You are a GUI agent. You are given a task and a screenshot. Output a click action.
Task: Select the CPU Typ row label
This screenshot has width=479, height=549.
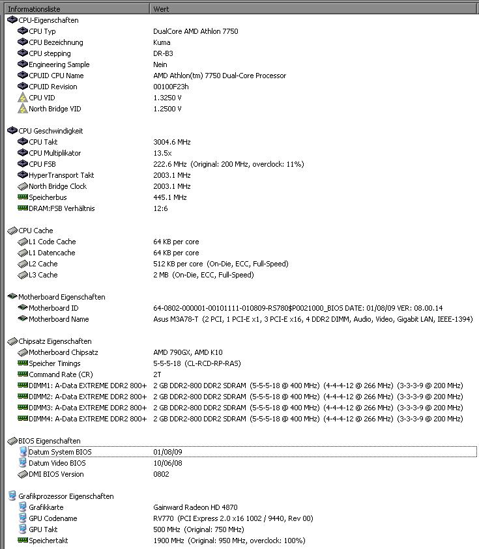(42, 31)
